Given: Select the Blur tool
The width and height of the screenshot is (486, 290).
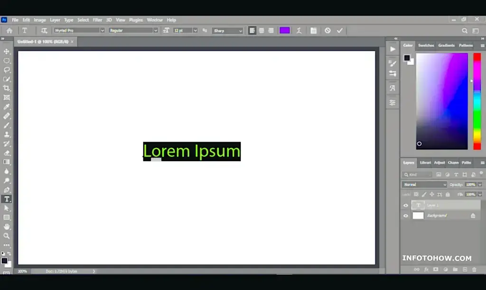Looking at the screenshot, I should (x=7, y=172).
